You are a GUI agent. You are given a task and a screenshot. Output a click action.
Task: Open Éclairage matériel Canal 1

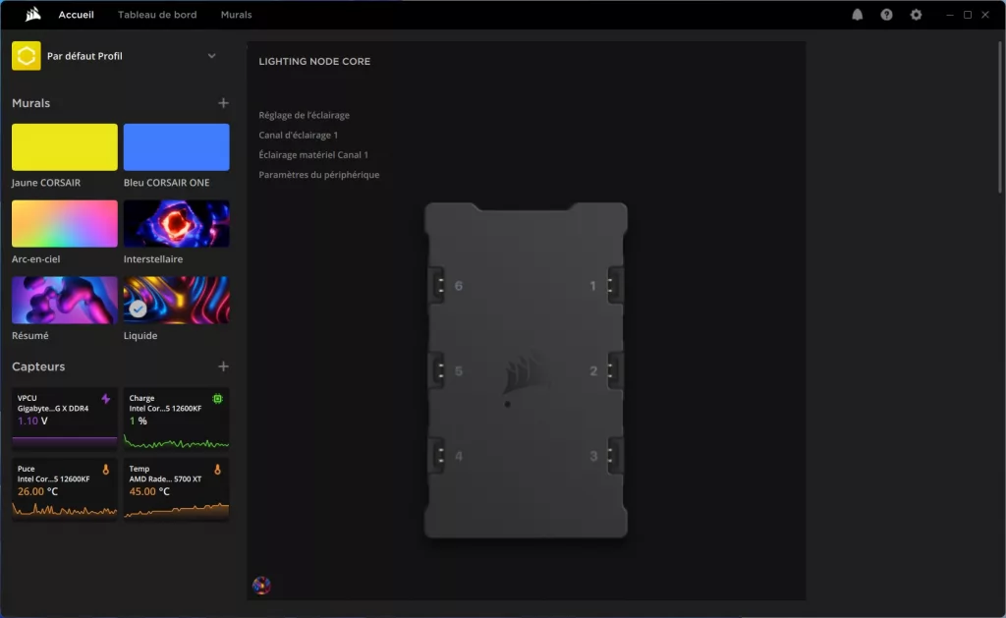click(x=313, y=154)
